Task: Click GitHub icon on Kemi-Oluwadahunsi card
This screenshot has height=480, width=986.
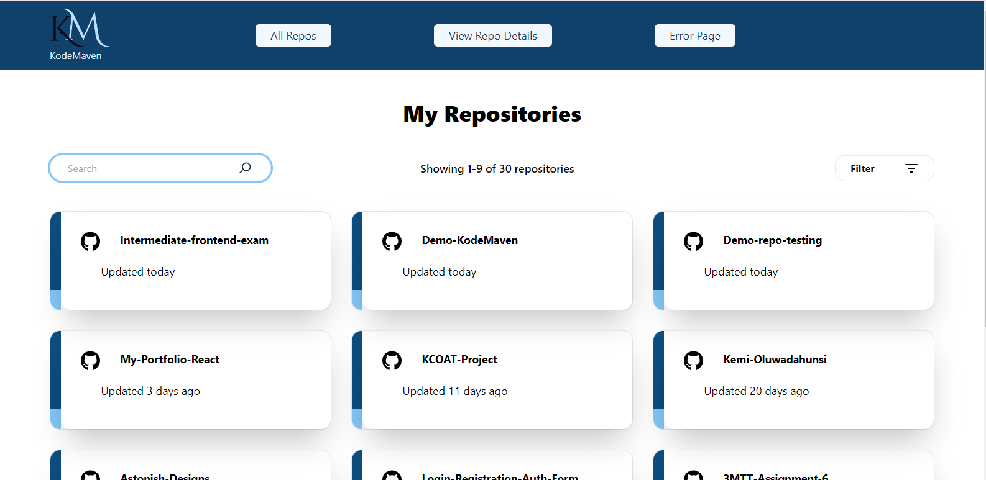Action: (694, 360)
